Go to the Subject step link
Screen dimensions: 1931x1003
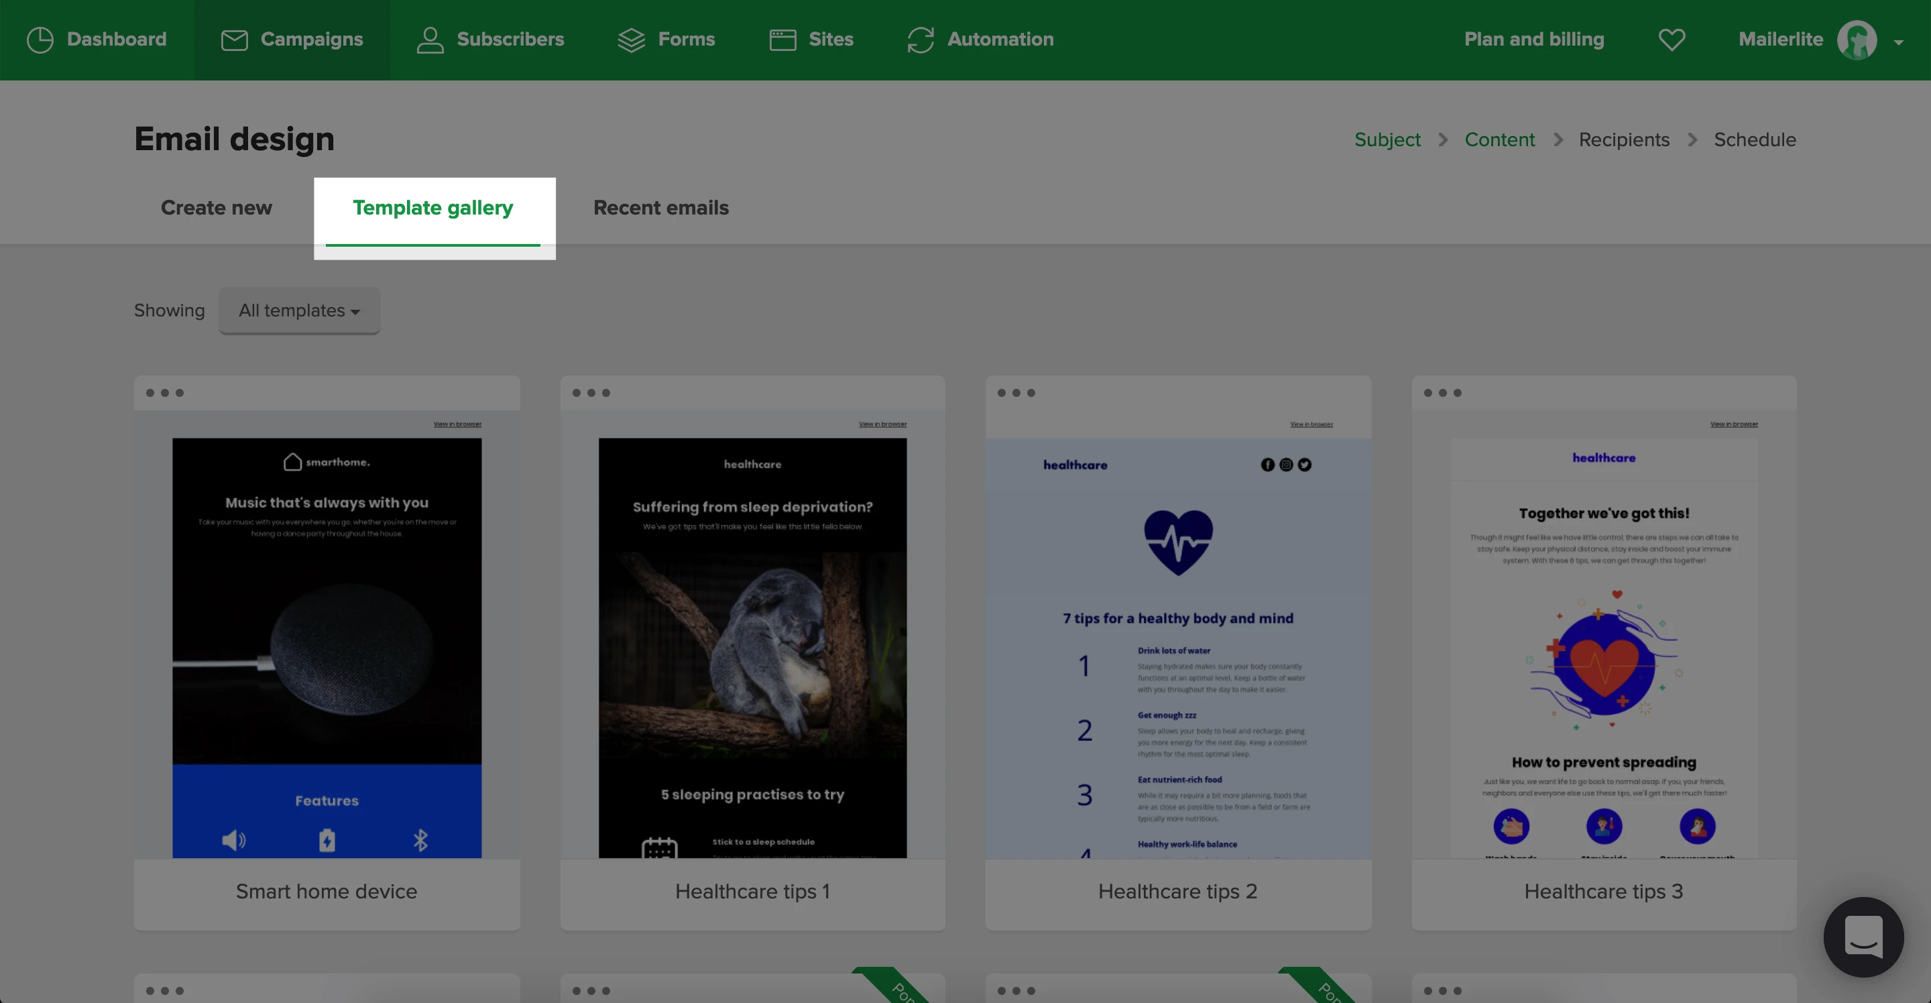point(1387,140)
